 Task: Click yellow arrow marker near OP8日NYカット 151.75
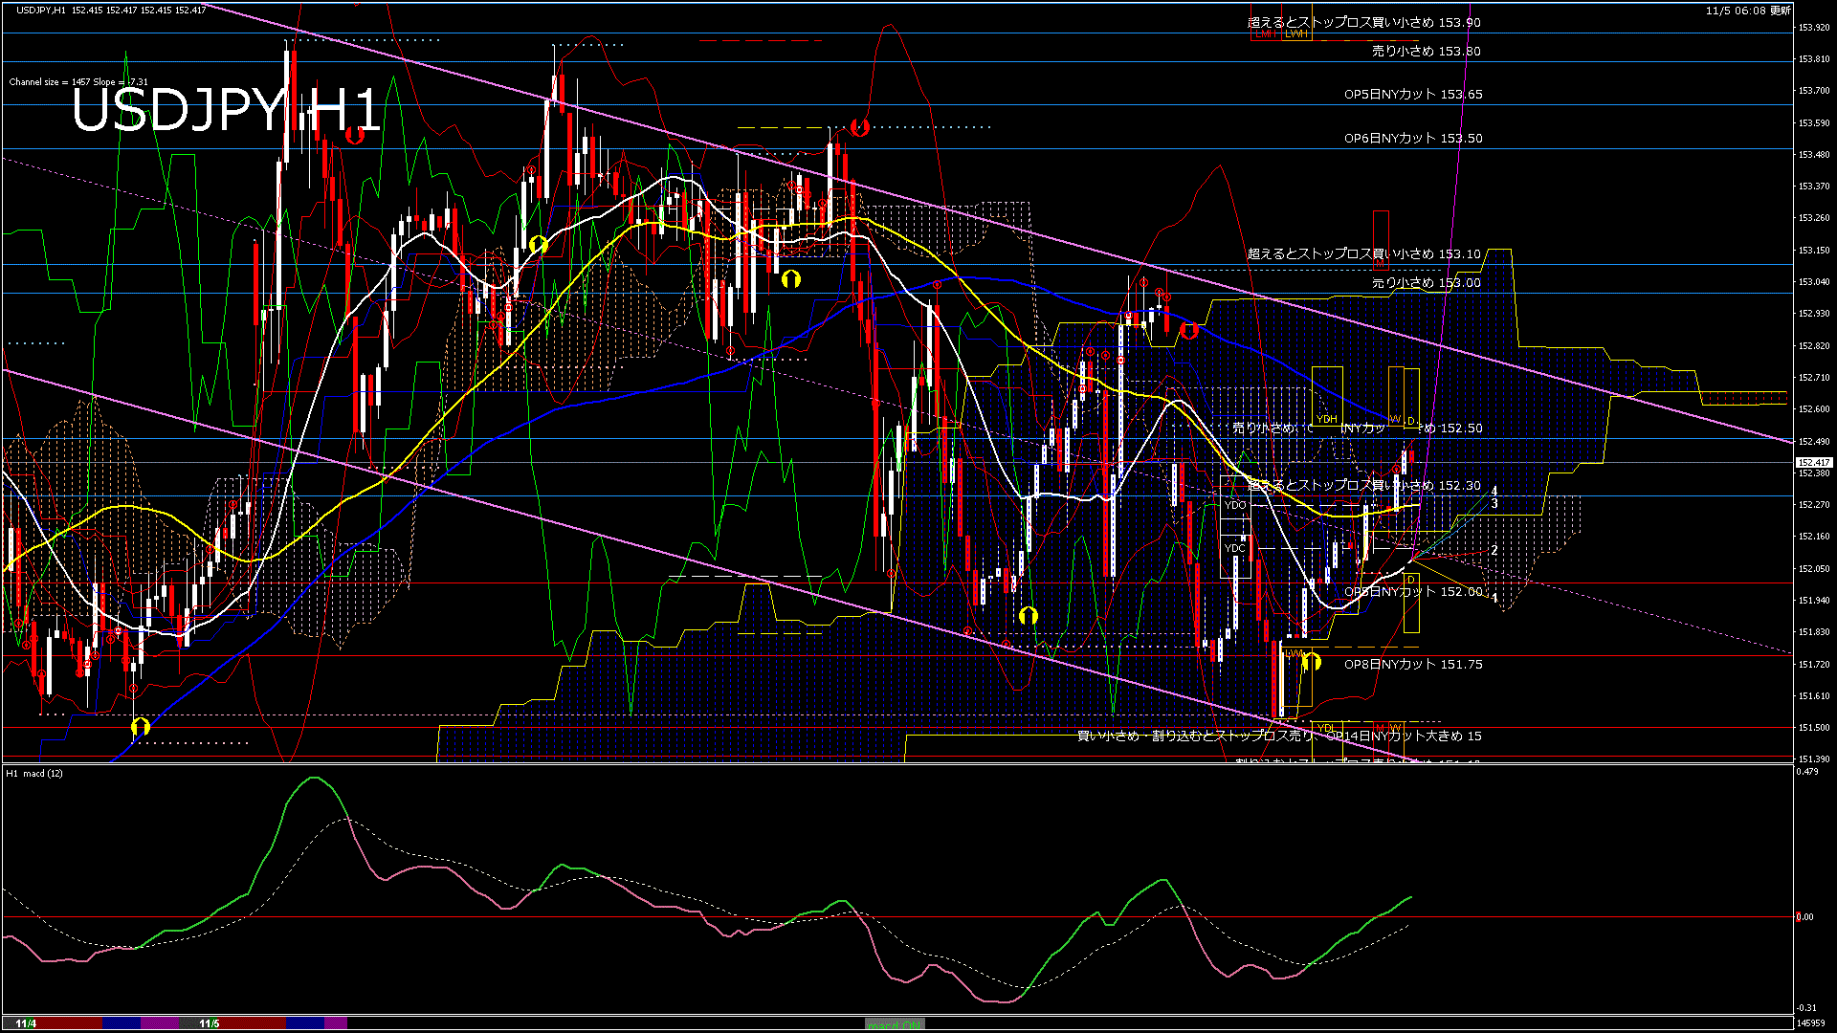pyautogui.click(x=1311, y=662)
